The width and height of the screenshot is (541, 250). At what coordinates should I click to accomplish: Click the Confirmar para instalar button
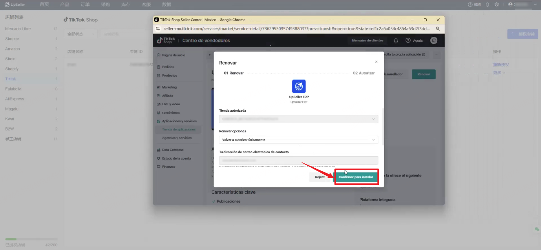(356, 177)
